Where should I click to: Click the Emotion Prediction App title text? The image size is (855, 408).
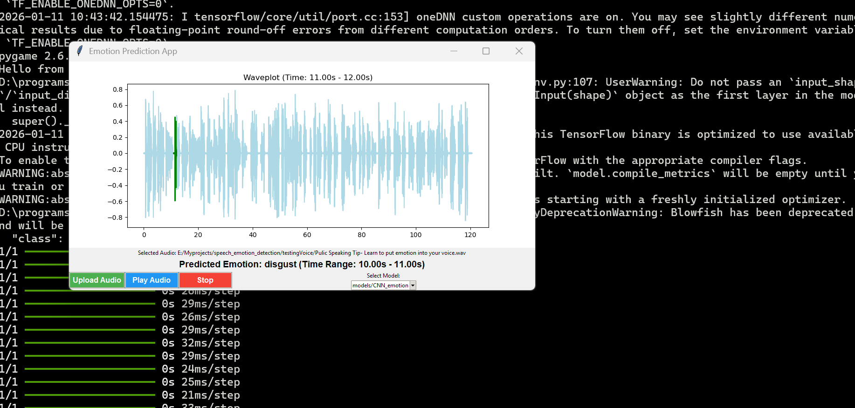pos(133,51)
